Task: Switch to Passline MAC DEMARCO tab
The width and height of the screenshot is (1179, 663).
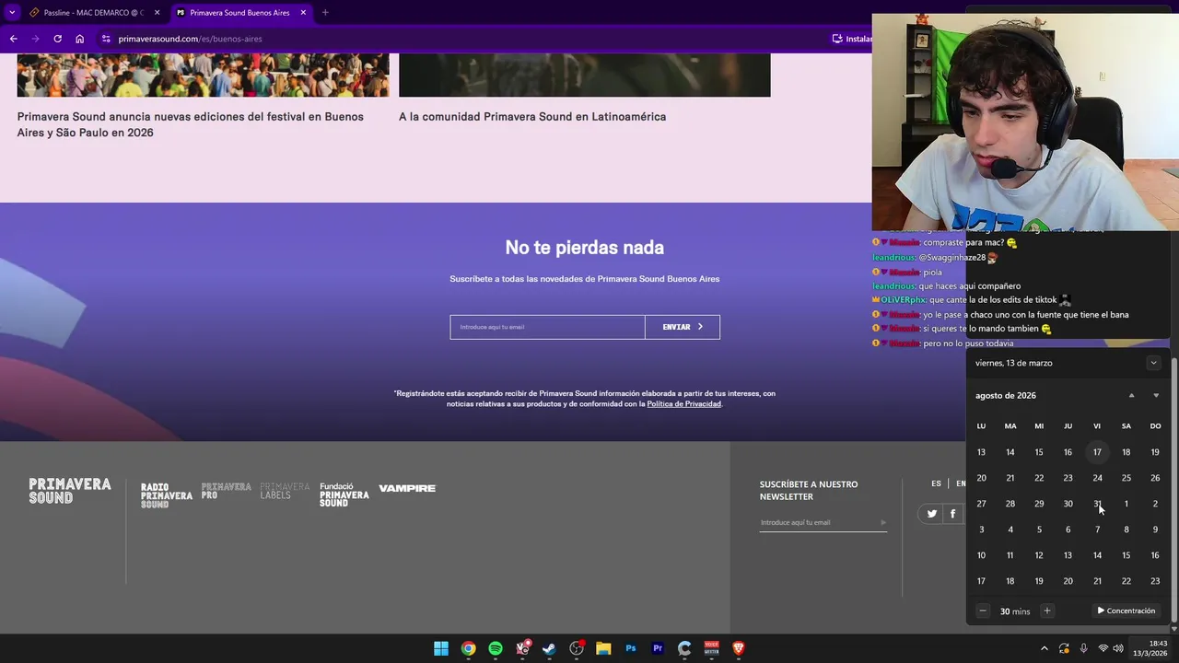Action: [x=93, y=13]
